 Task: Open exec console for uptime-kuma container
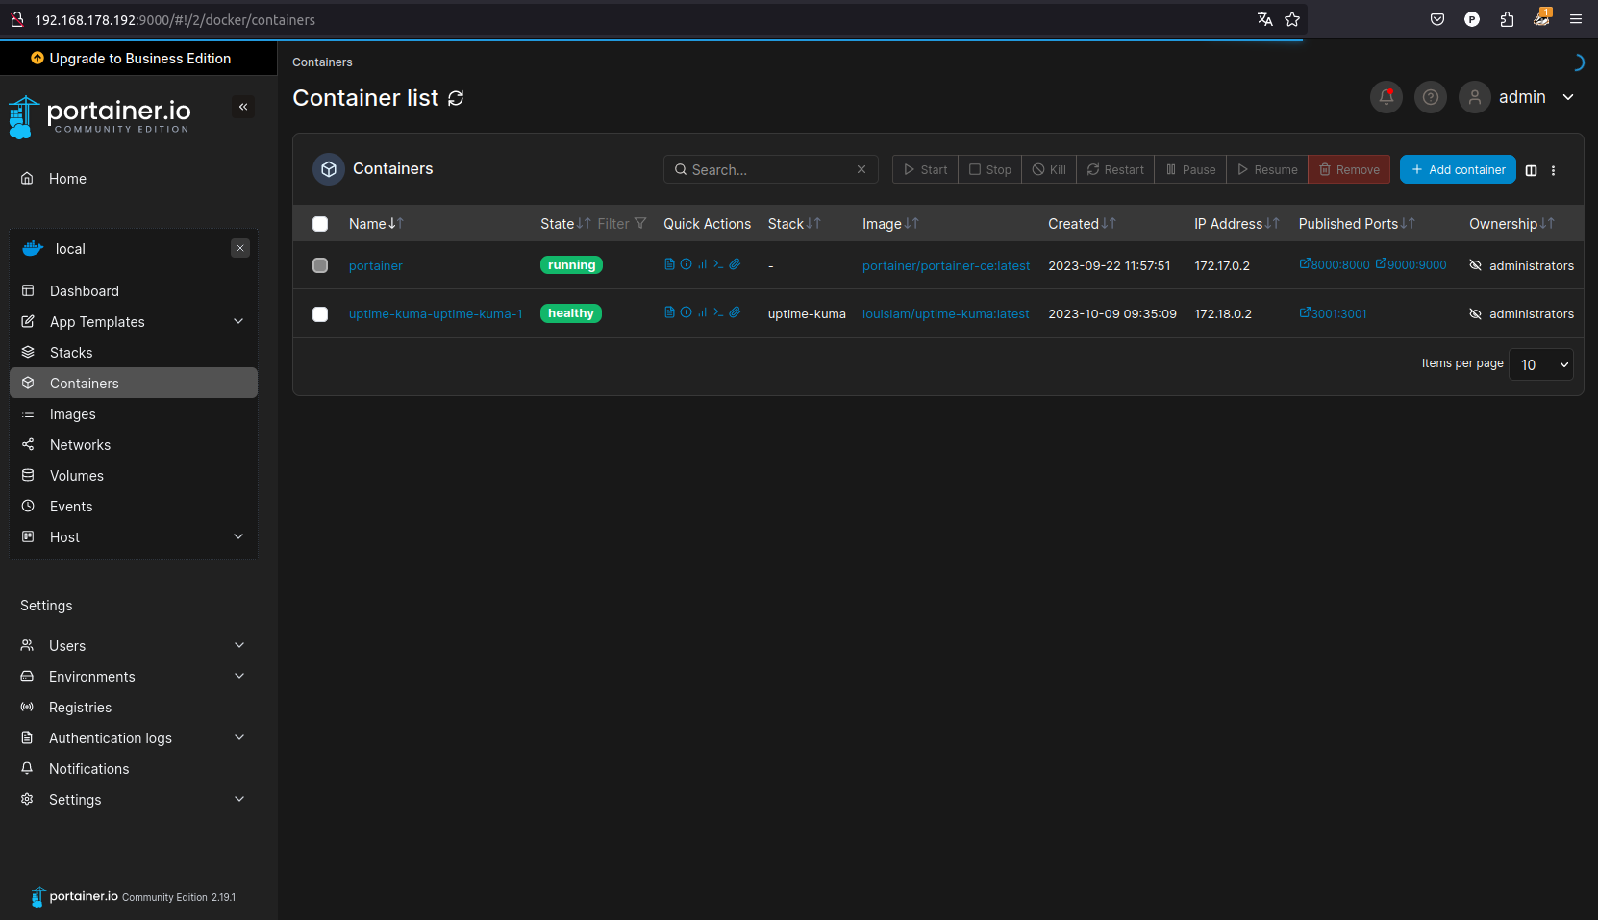pyautogui.click(x=718, y=312)
